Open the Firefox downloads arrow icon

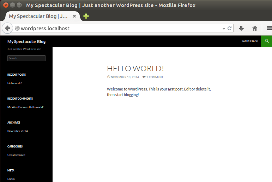pyautogui.click(x=241, y=29)
